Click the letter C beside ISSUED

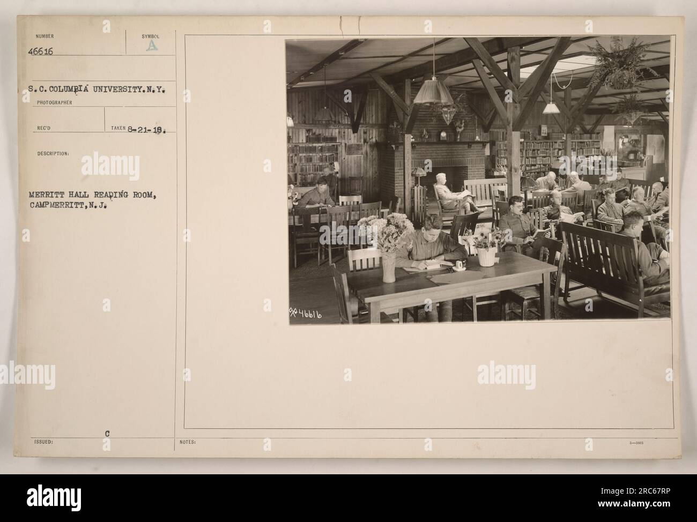point(107,432)
